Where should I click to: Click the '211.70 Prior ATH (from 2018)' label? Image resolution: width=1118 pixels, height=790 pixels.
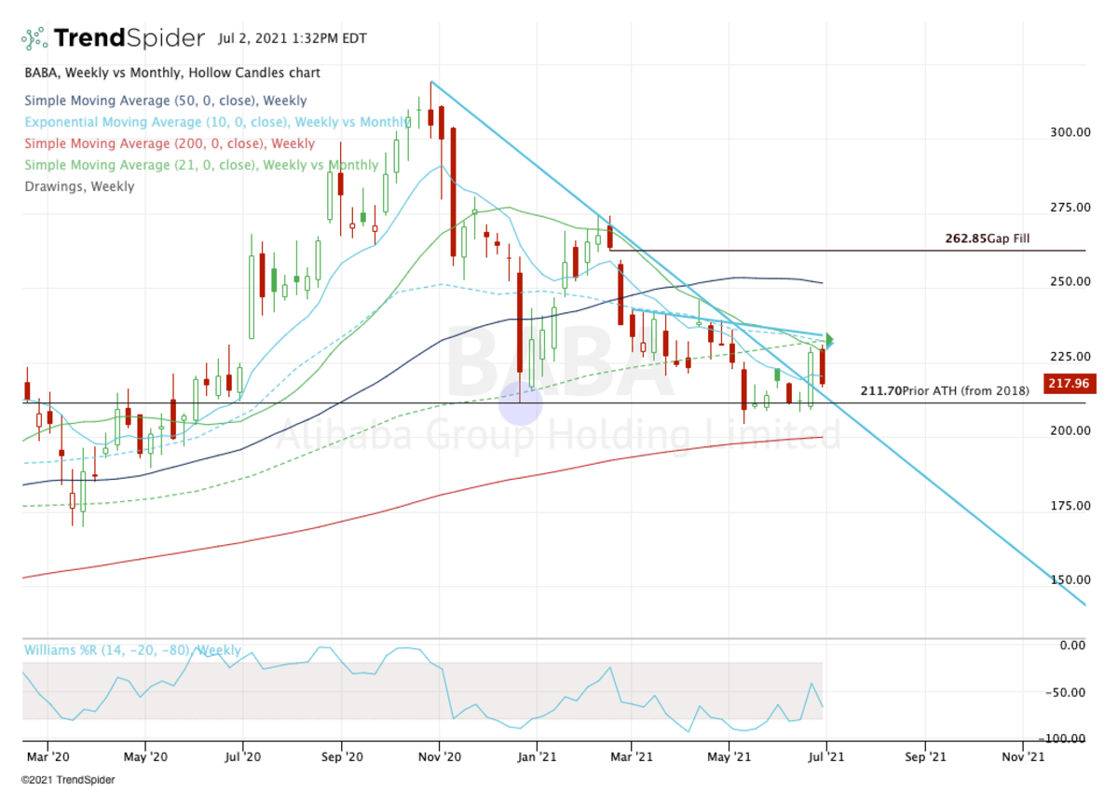coord(944,391)
